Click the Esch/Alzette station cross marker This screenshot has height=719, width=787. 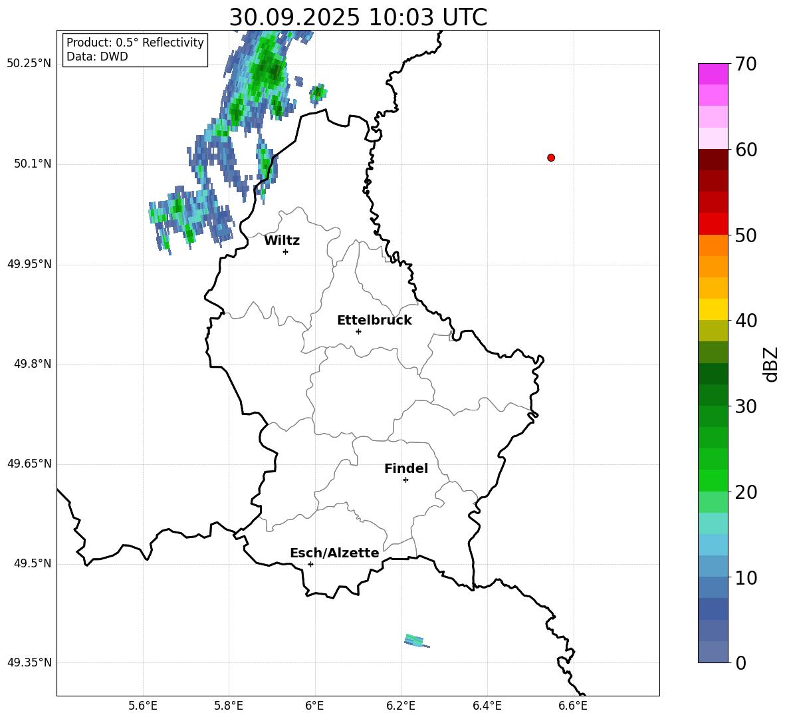(x=310, y=564)
